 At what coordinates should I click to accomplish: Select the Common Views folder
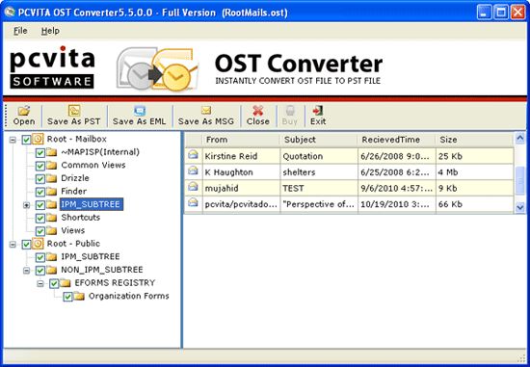tap(93, 166)
